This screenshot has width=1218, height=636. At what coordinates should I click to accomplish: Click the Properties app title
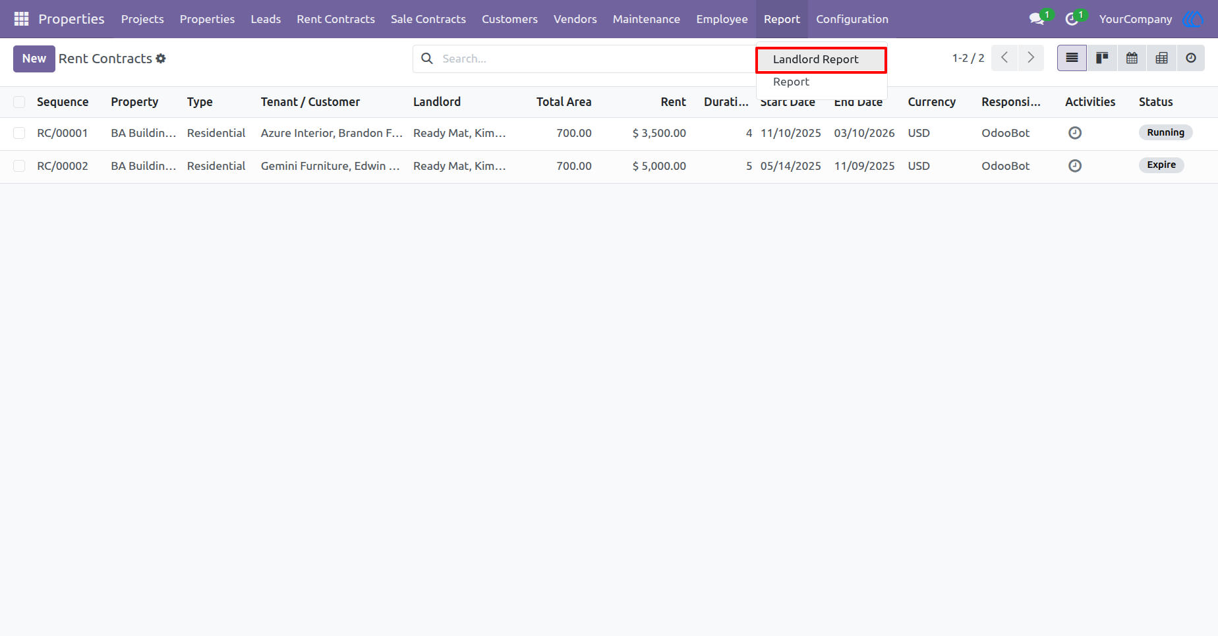coord(71,19)
